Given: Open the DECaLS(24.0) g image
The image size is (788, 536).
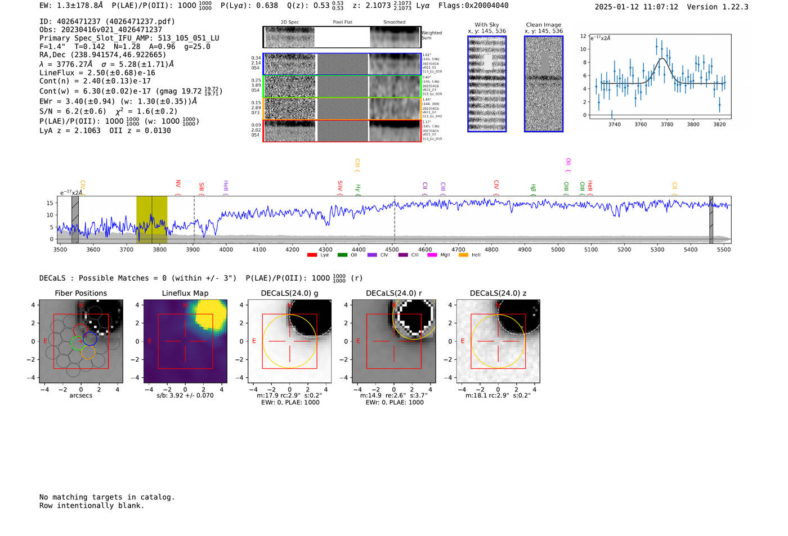Looking at the screenshot, I should 289,341.
